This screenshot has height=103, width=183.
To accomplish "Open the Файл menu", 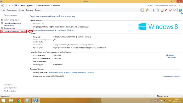I will pos(3,10).
